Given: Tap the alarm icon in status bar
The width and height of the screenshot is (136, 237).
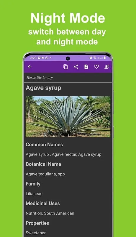Looking at the screenshot, I should [x=91, y=58].
